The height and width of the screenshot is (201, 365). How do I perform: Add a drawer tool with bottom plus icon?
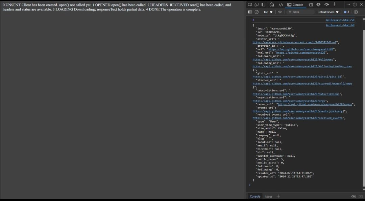(278, 196)
